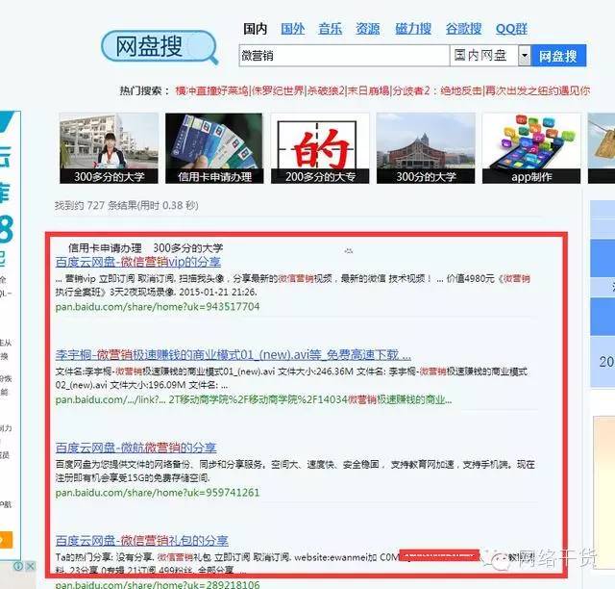Select the 国内 search tab
This screenshot has height=589, width=615.
click(x=256, y=29)
